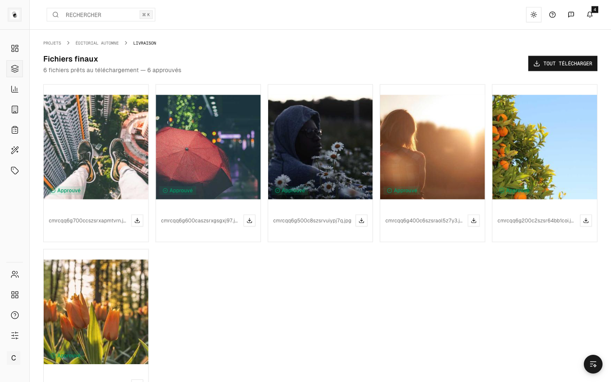Viewport: 611px width, 382px height.
Task: Open the apps grid icon near bottom
Action: (x=15, y=295)
